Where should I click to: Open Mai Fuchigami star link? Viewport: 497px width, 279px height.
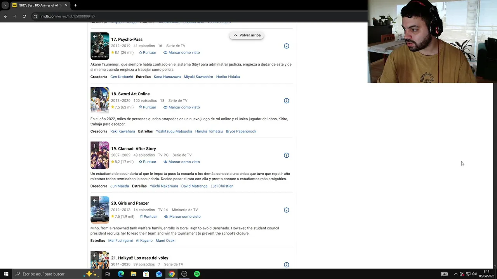coord(120,241)
